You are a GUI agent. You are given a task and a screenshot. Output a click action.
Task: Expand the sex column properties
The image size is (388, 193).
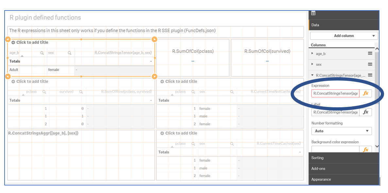[x=312, y=64]
